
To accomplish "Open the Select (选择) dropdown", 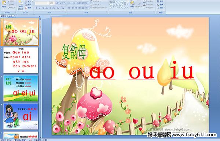I will pos(161,8).
